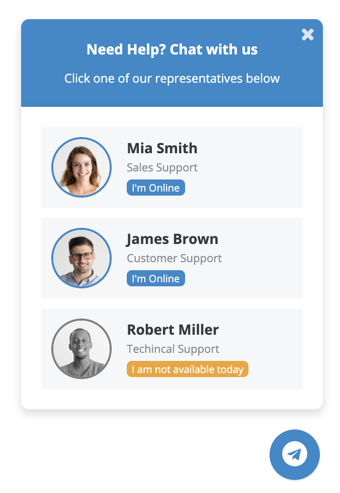Viewport: 340px width, 493px height.
Task: Open the Mia Smith representative card
Action: click(172, 167)
